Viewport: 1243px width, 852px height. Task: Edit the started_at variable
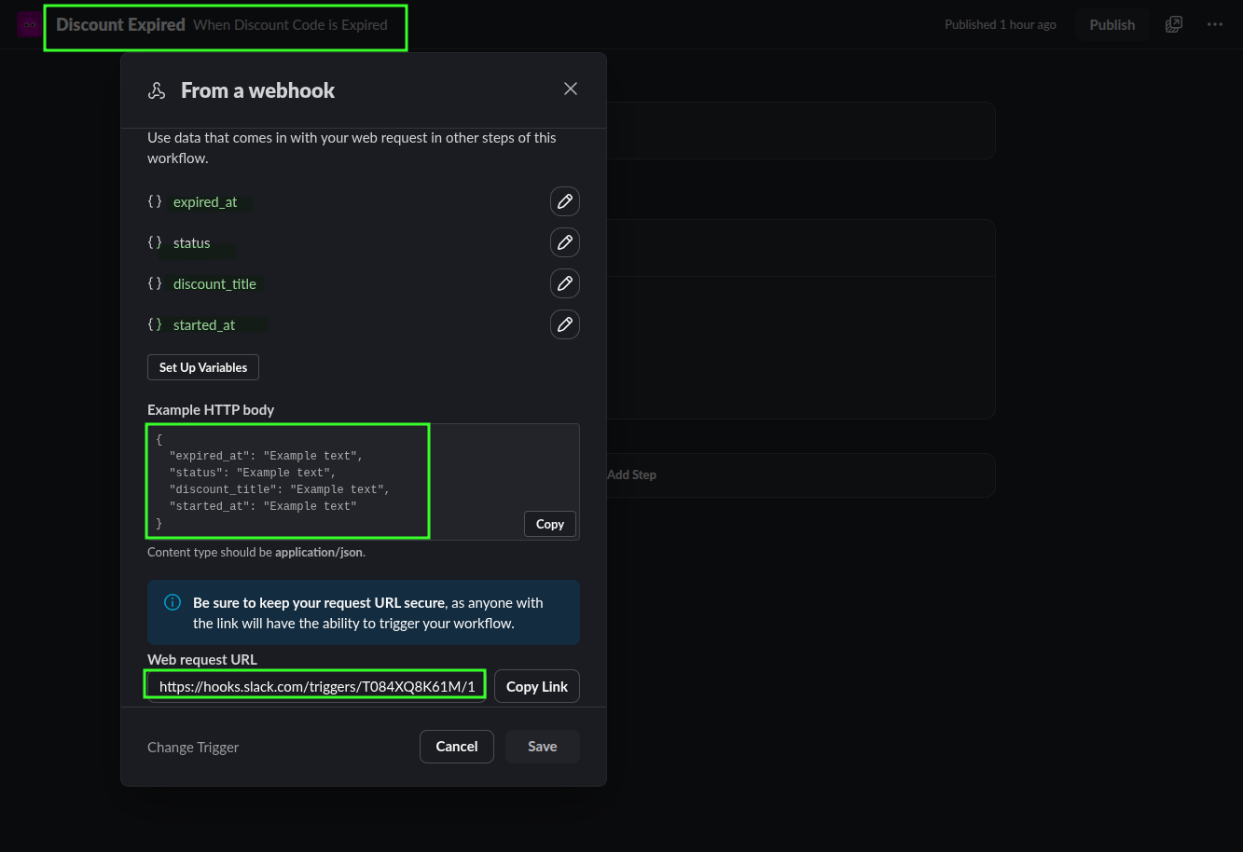pyautogui.click(x=564, y=324)
